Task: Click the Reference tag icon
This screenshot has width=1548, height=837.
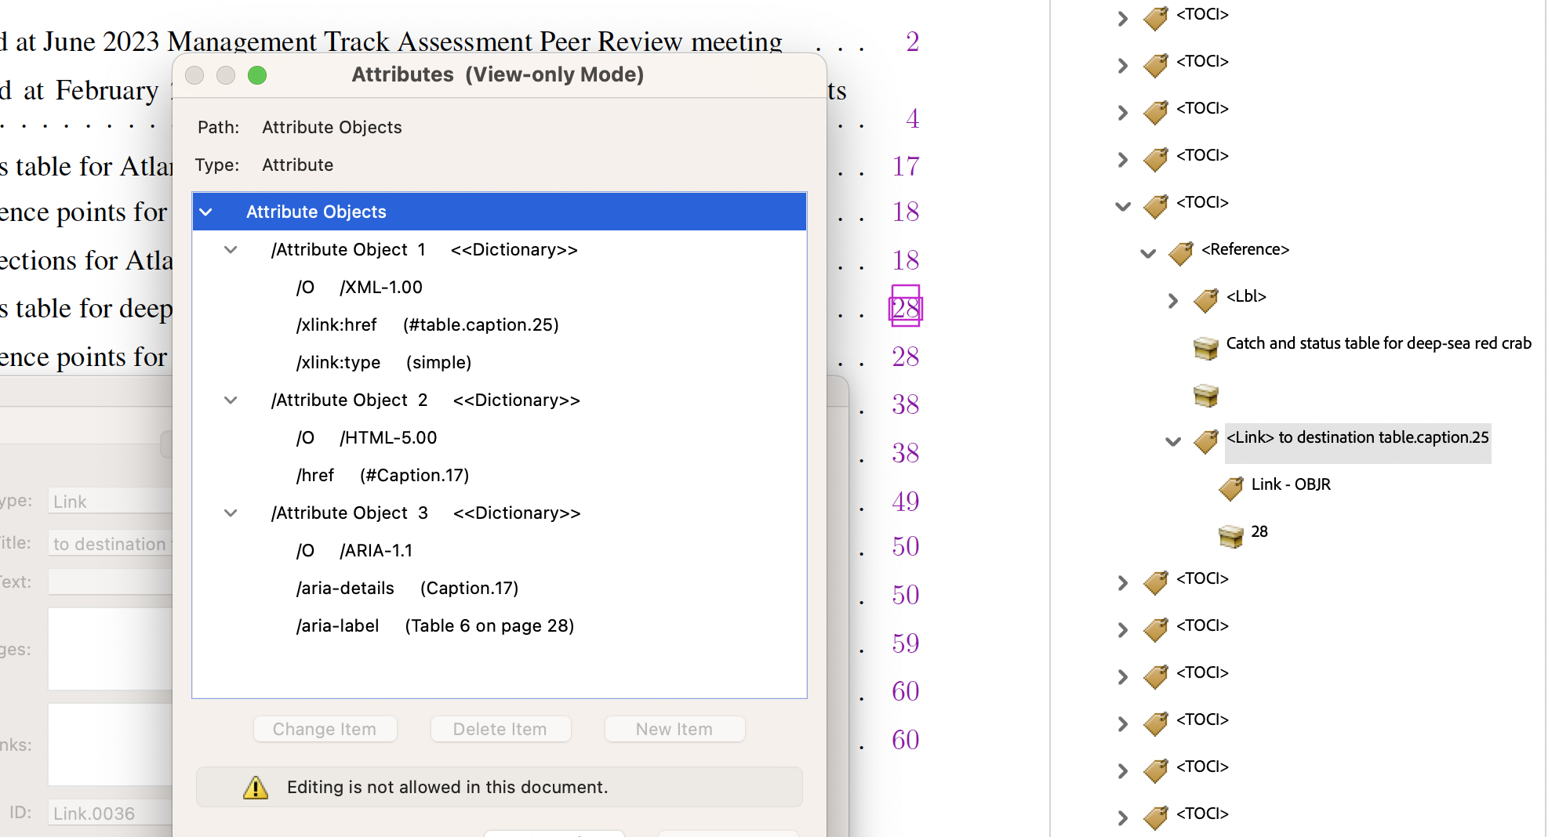Action: pos(1180,252)
